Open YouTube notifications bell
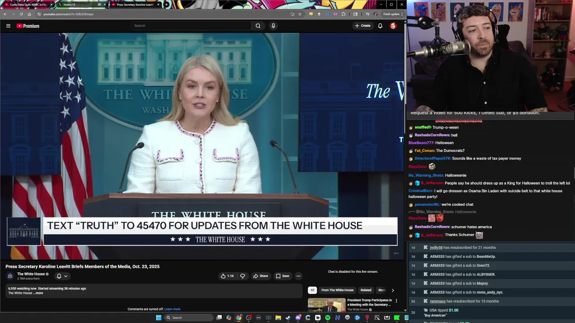 click(x=380, y=26)
